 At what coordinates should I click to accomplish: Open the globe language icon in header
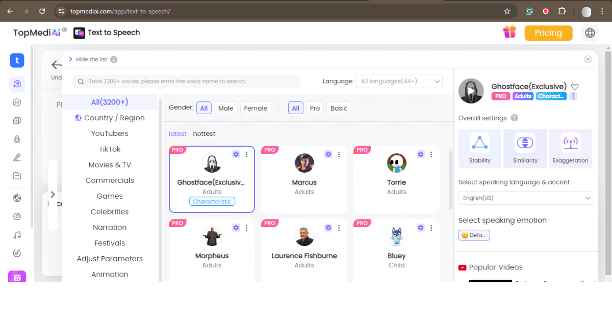click(590, 33)
